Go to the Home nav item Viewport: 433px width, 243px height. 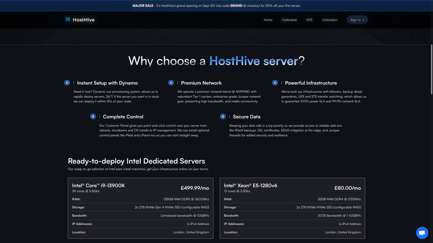click(268, 20)
